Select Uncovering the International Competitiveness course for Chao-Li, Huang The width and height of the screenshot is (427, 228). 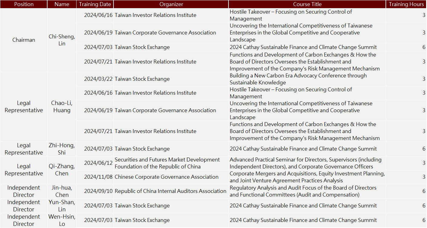(301, 110)
